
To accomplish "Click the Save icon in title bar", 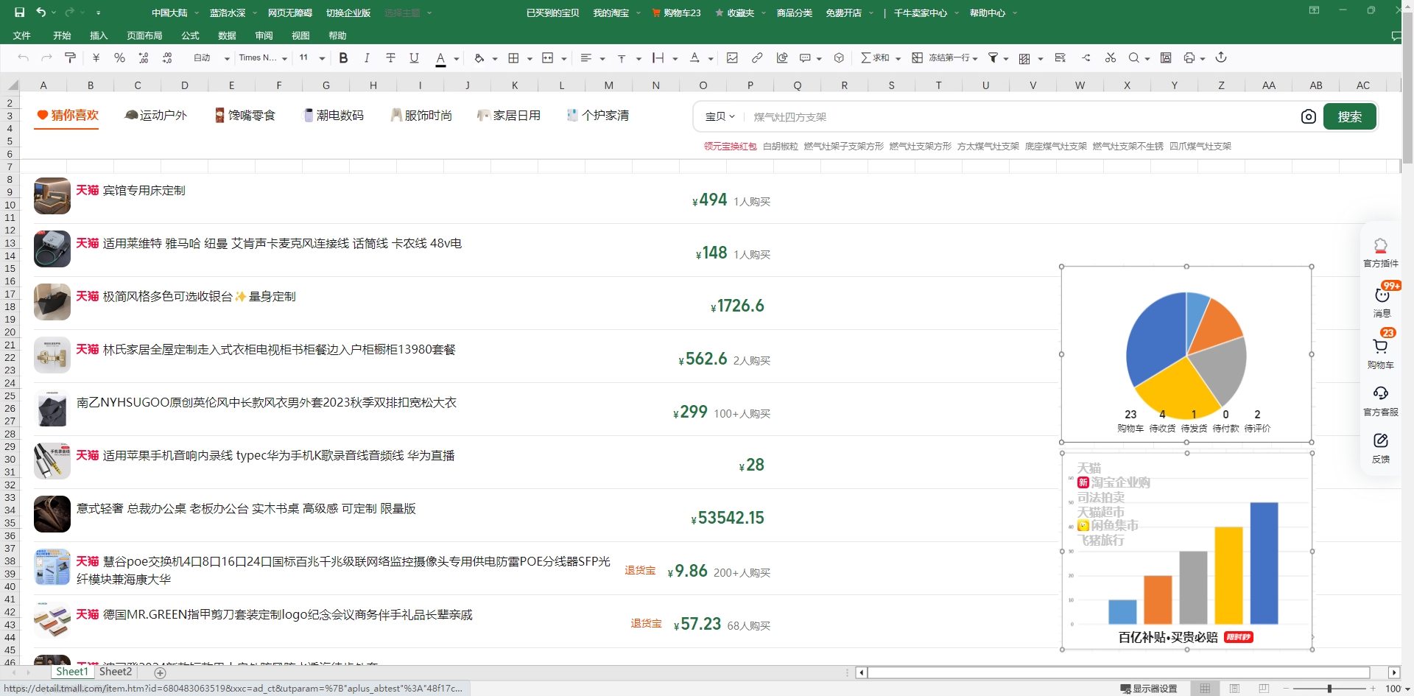I will coord(19,13).
